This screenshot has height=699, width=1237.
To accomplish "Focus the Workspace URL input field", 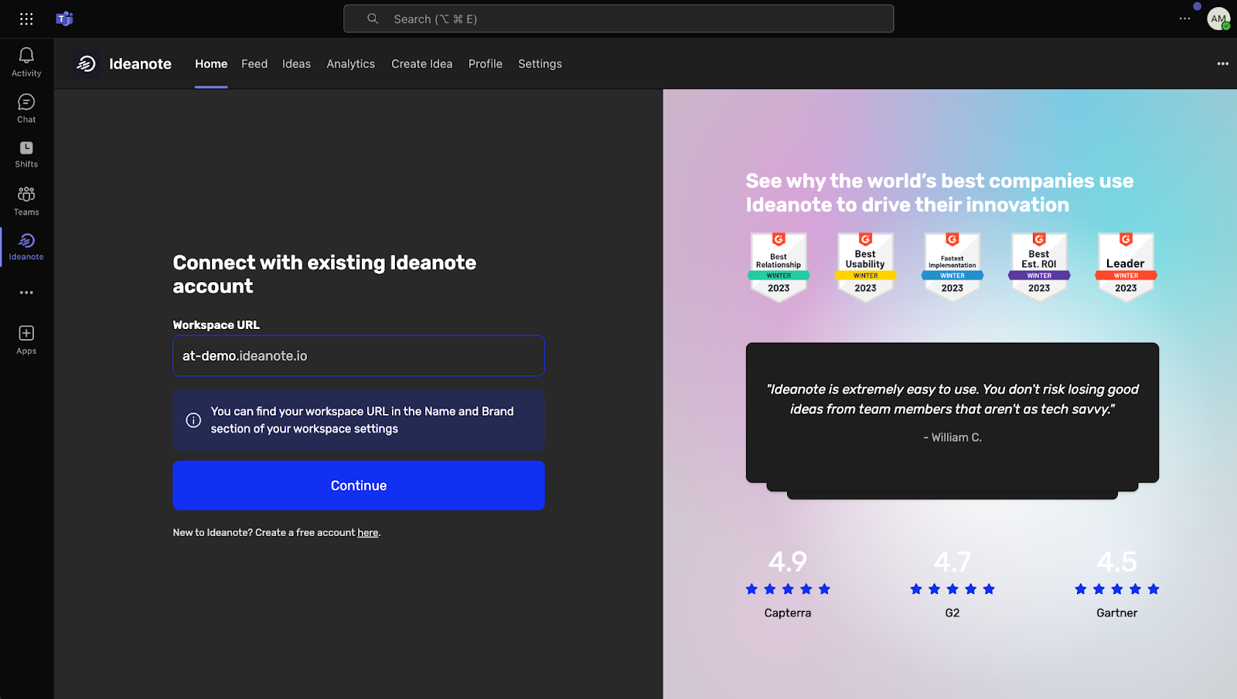I will (359, 356).
